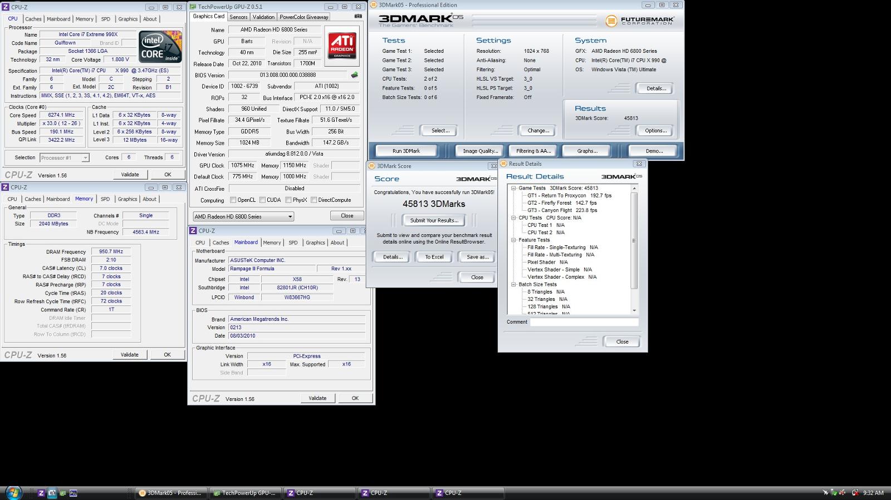Click the Result Details window title icon

point(503,164)
